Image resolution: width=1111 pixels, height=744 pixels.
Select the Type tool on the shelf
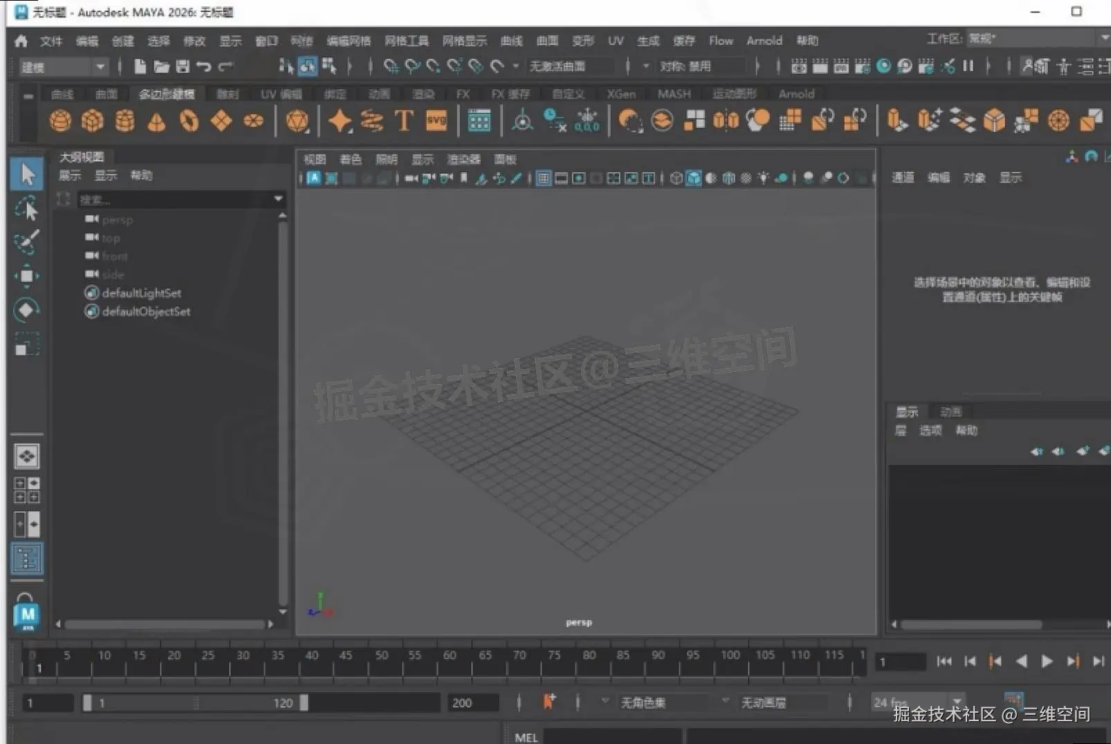click(405, 120)
